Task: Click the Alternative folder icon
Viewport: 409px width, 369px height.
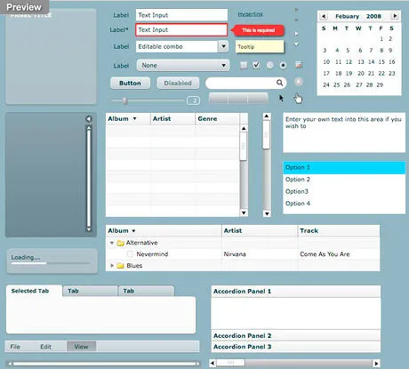Action: tap(120, 243)
